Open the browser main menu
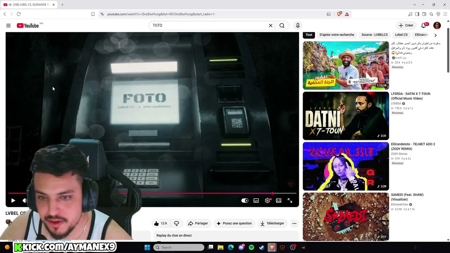Image resolution: width=450 pixels, height=253 pixels. [445, 14]
